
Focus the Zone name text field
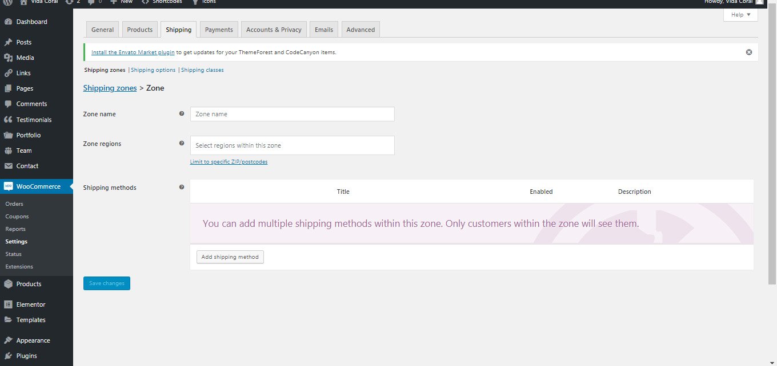tap(292, 114)
